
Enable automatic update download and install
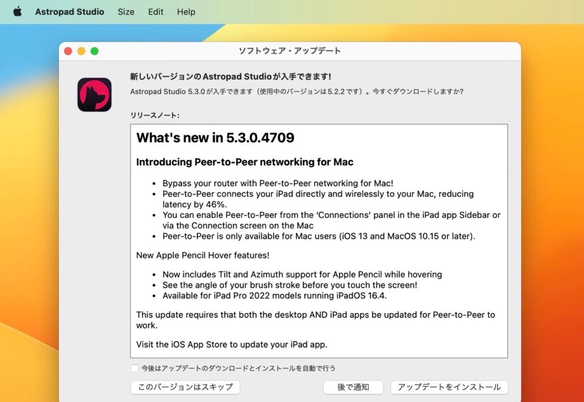tap(135, 368)
